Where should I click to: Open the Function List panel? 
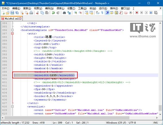point(121,13)
